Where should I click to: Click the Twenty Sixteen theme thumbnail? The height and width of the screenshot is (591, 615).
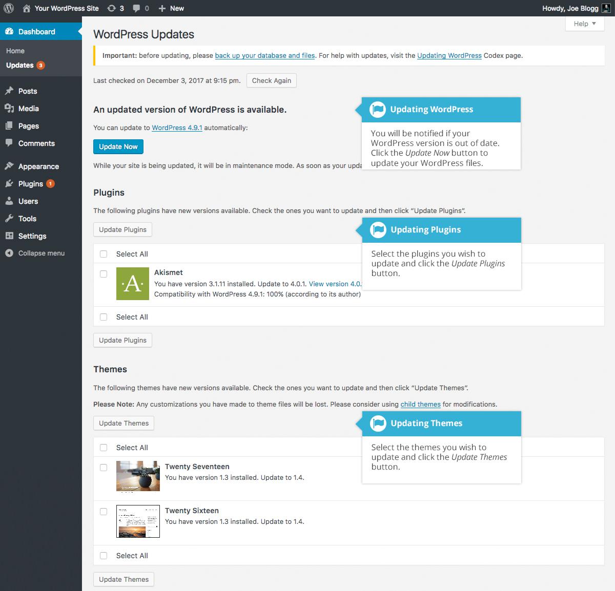pyautogui.click(x=138, y=521)
